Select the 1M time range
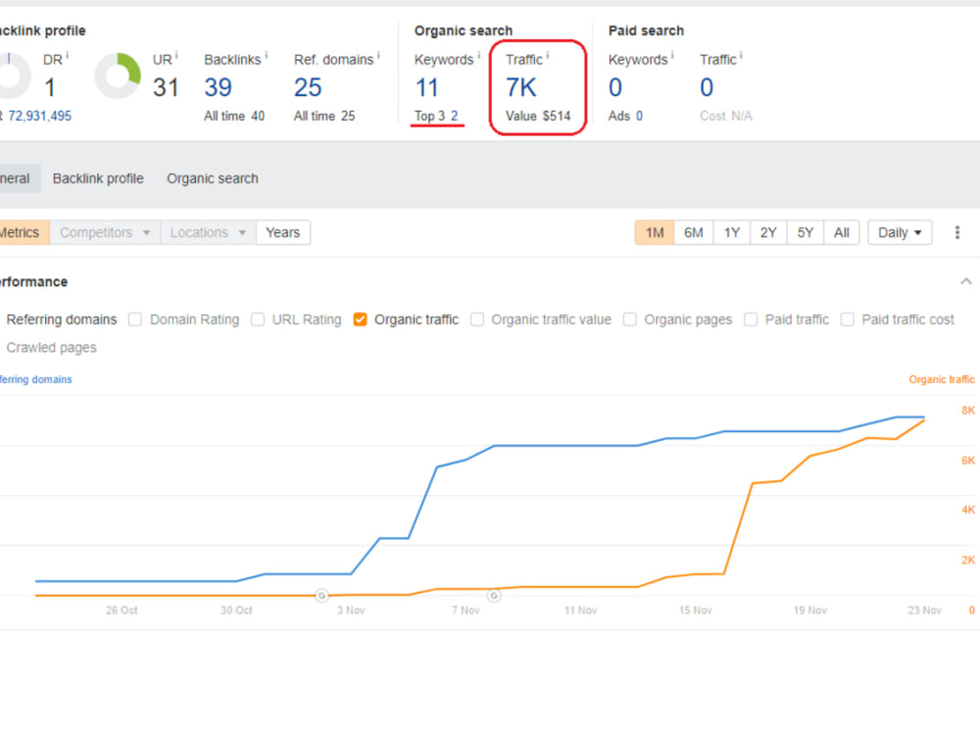 click(655, 232)
